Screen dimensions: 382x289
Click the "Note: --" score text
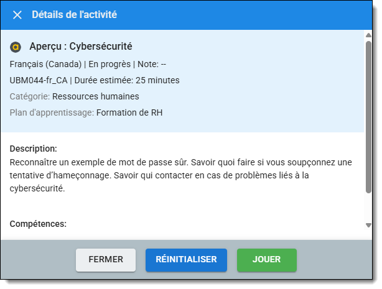151,64
